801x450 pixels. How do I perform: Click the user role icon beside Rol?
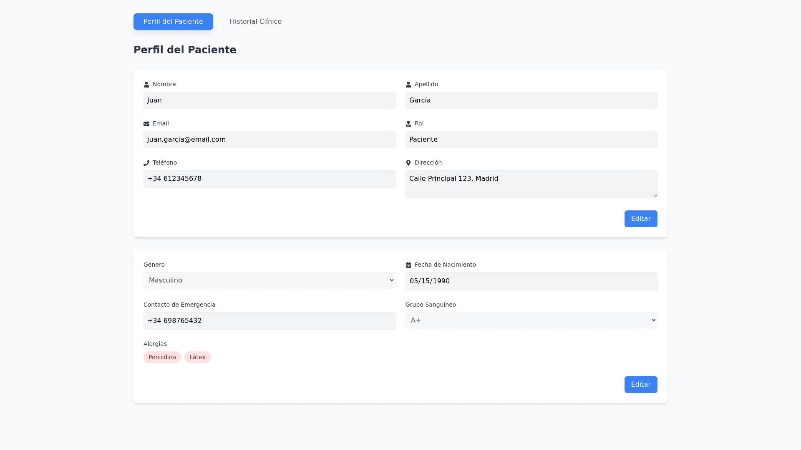coord(408,124)
